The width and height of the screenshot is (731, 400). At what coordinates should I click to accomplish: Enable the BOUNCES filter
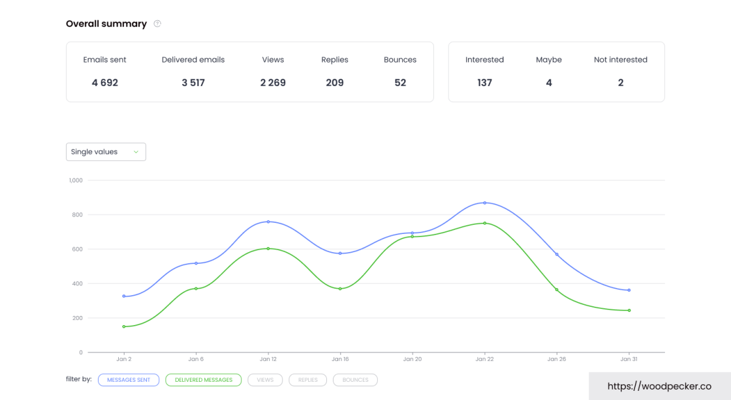[x=355, y=380]
